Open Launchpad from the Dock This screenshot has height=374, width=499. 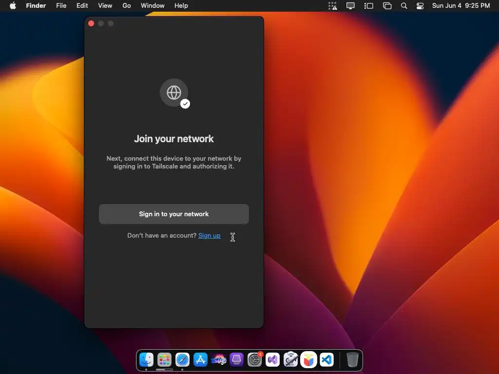point(164,360)
